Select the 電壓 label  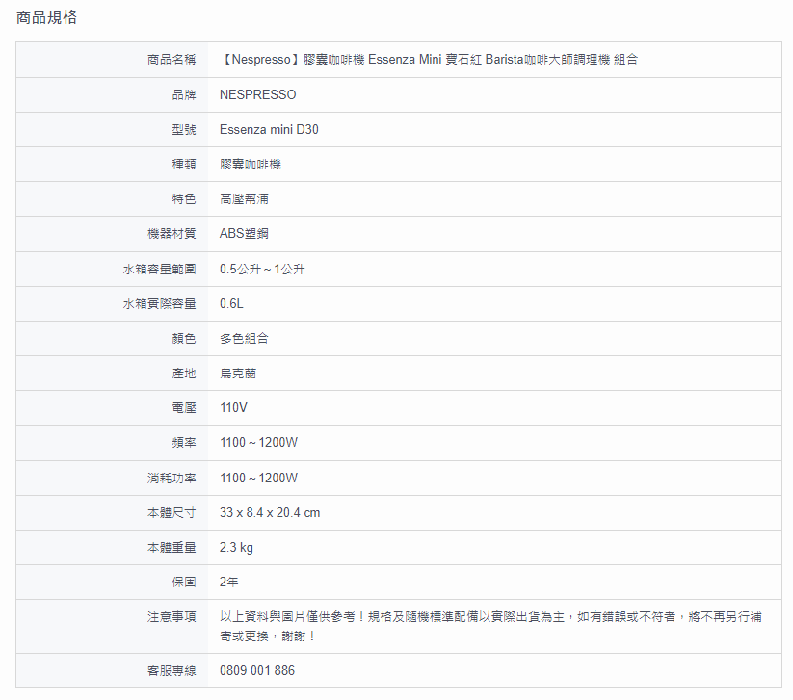(184, 408)
